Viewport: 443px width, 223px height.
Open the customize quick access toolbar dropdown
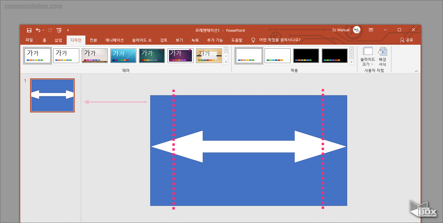68,30
